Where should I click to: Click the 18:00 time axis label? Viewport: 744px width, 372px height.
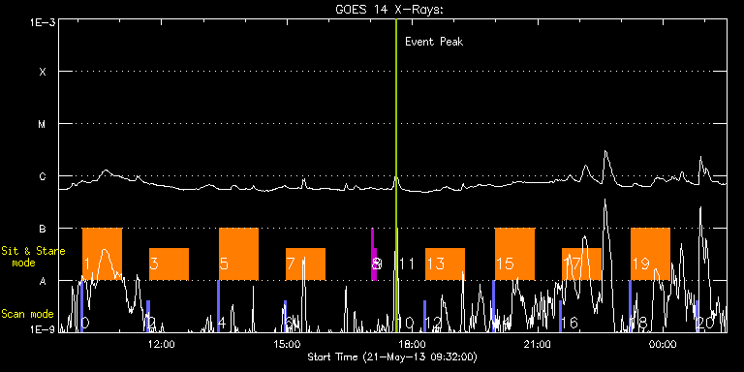[413, 344]
